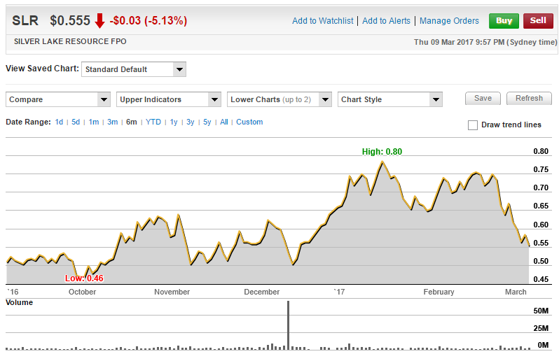
Task: Go to Manage Orders link
Action: pos(449,21)
